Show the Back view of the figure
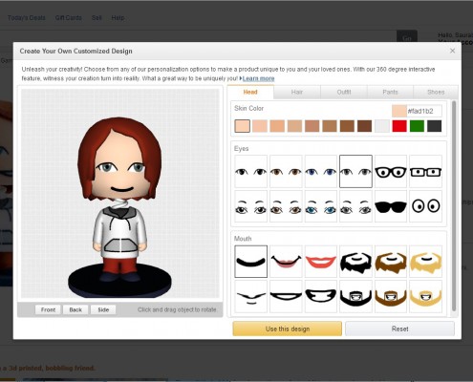The width and height of the screenshot is (473, 382). (75, 309)
